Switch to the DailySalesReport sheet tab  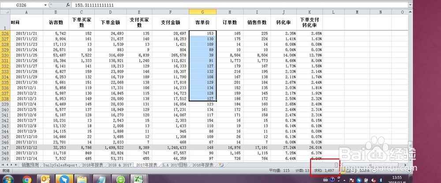(x=60, y=165)
